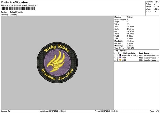
Task: Click the Up value 38.3 mm
Action: point(131,31)
